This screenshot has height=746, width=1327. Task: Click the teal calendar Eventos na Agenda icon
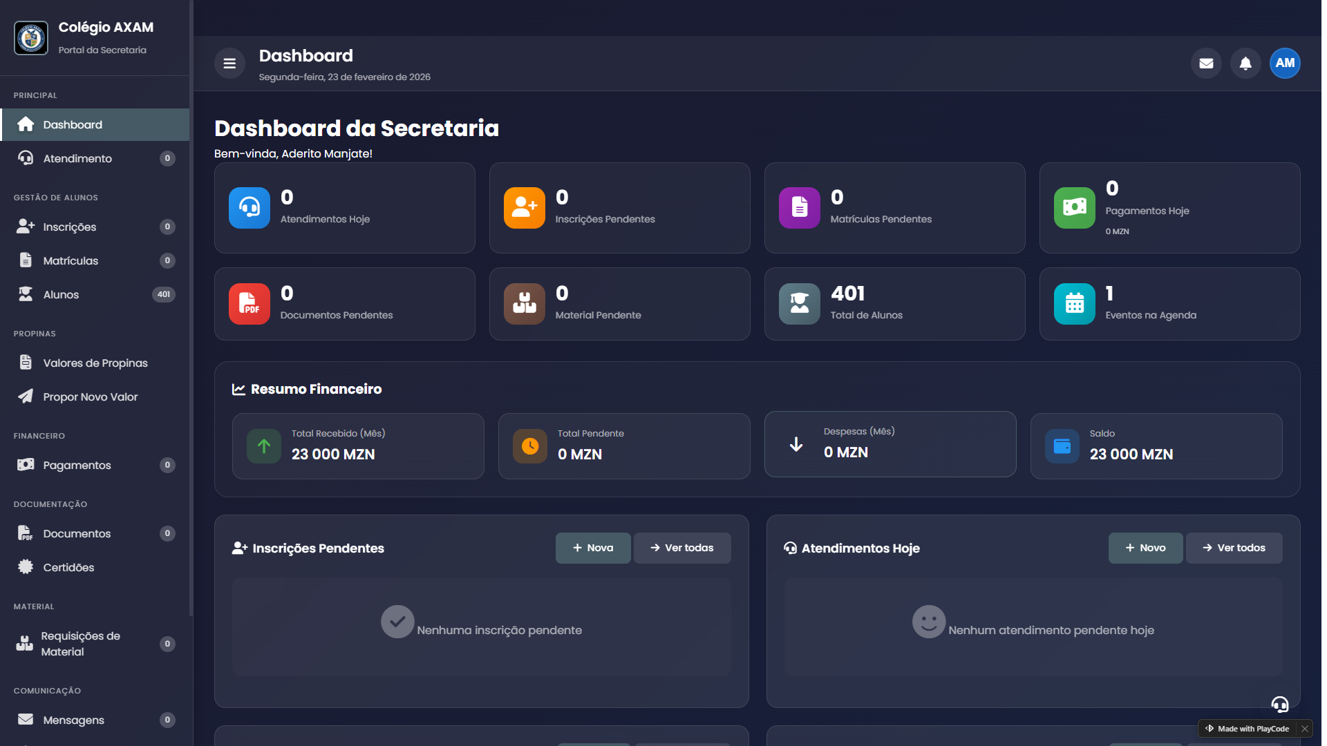[1074, 303]
